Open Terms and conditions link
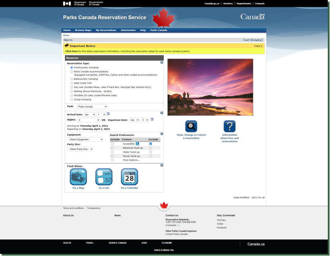 (x=73, y=208)
